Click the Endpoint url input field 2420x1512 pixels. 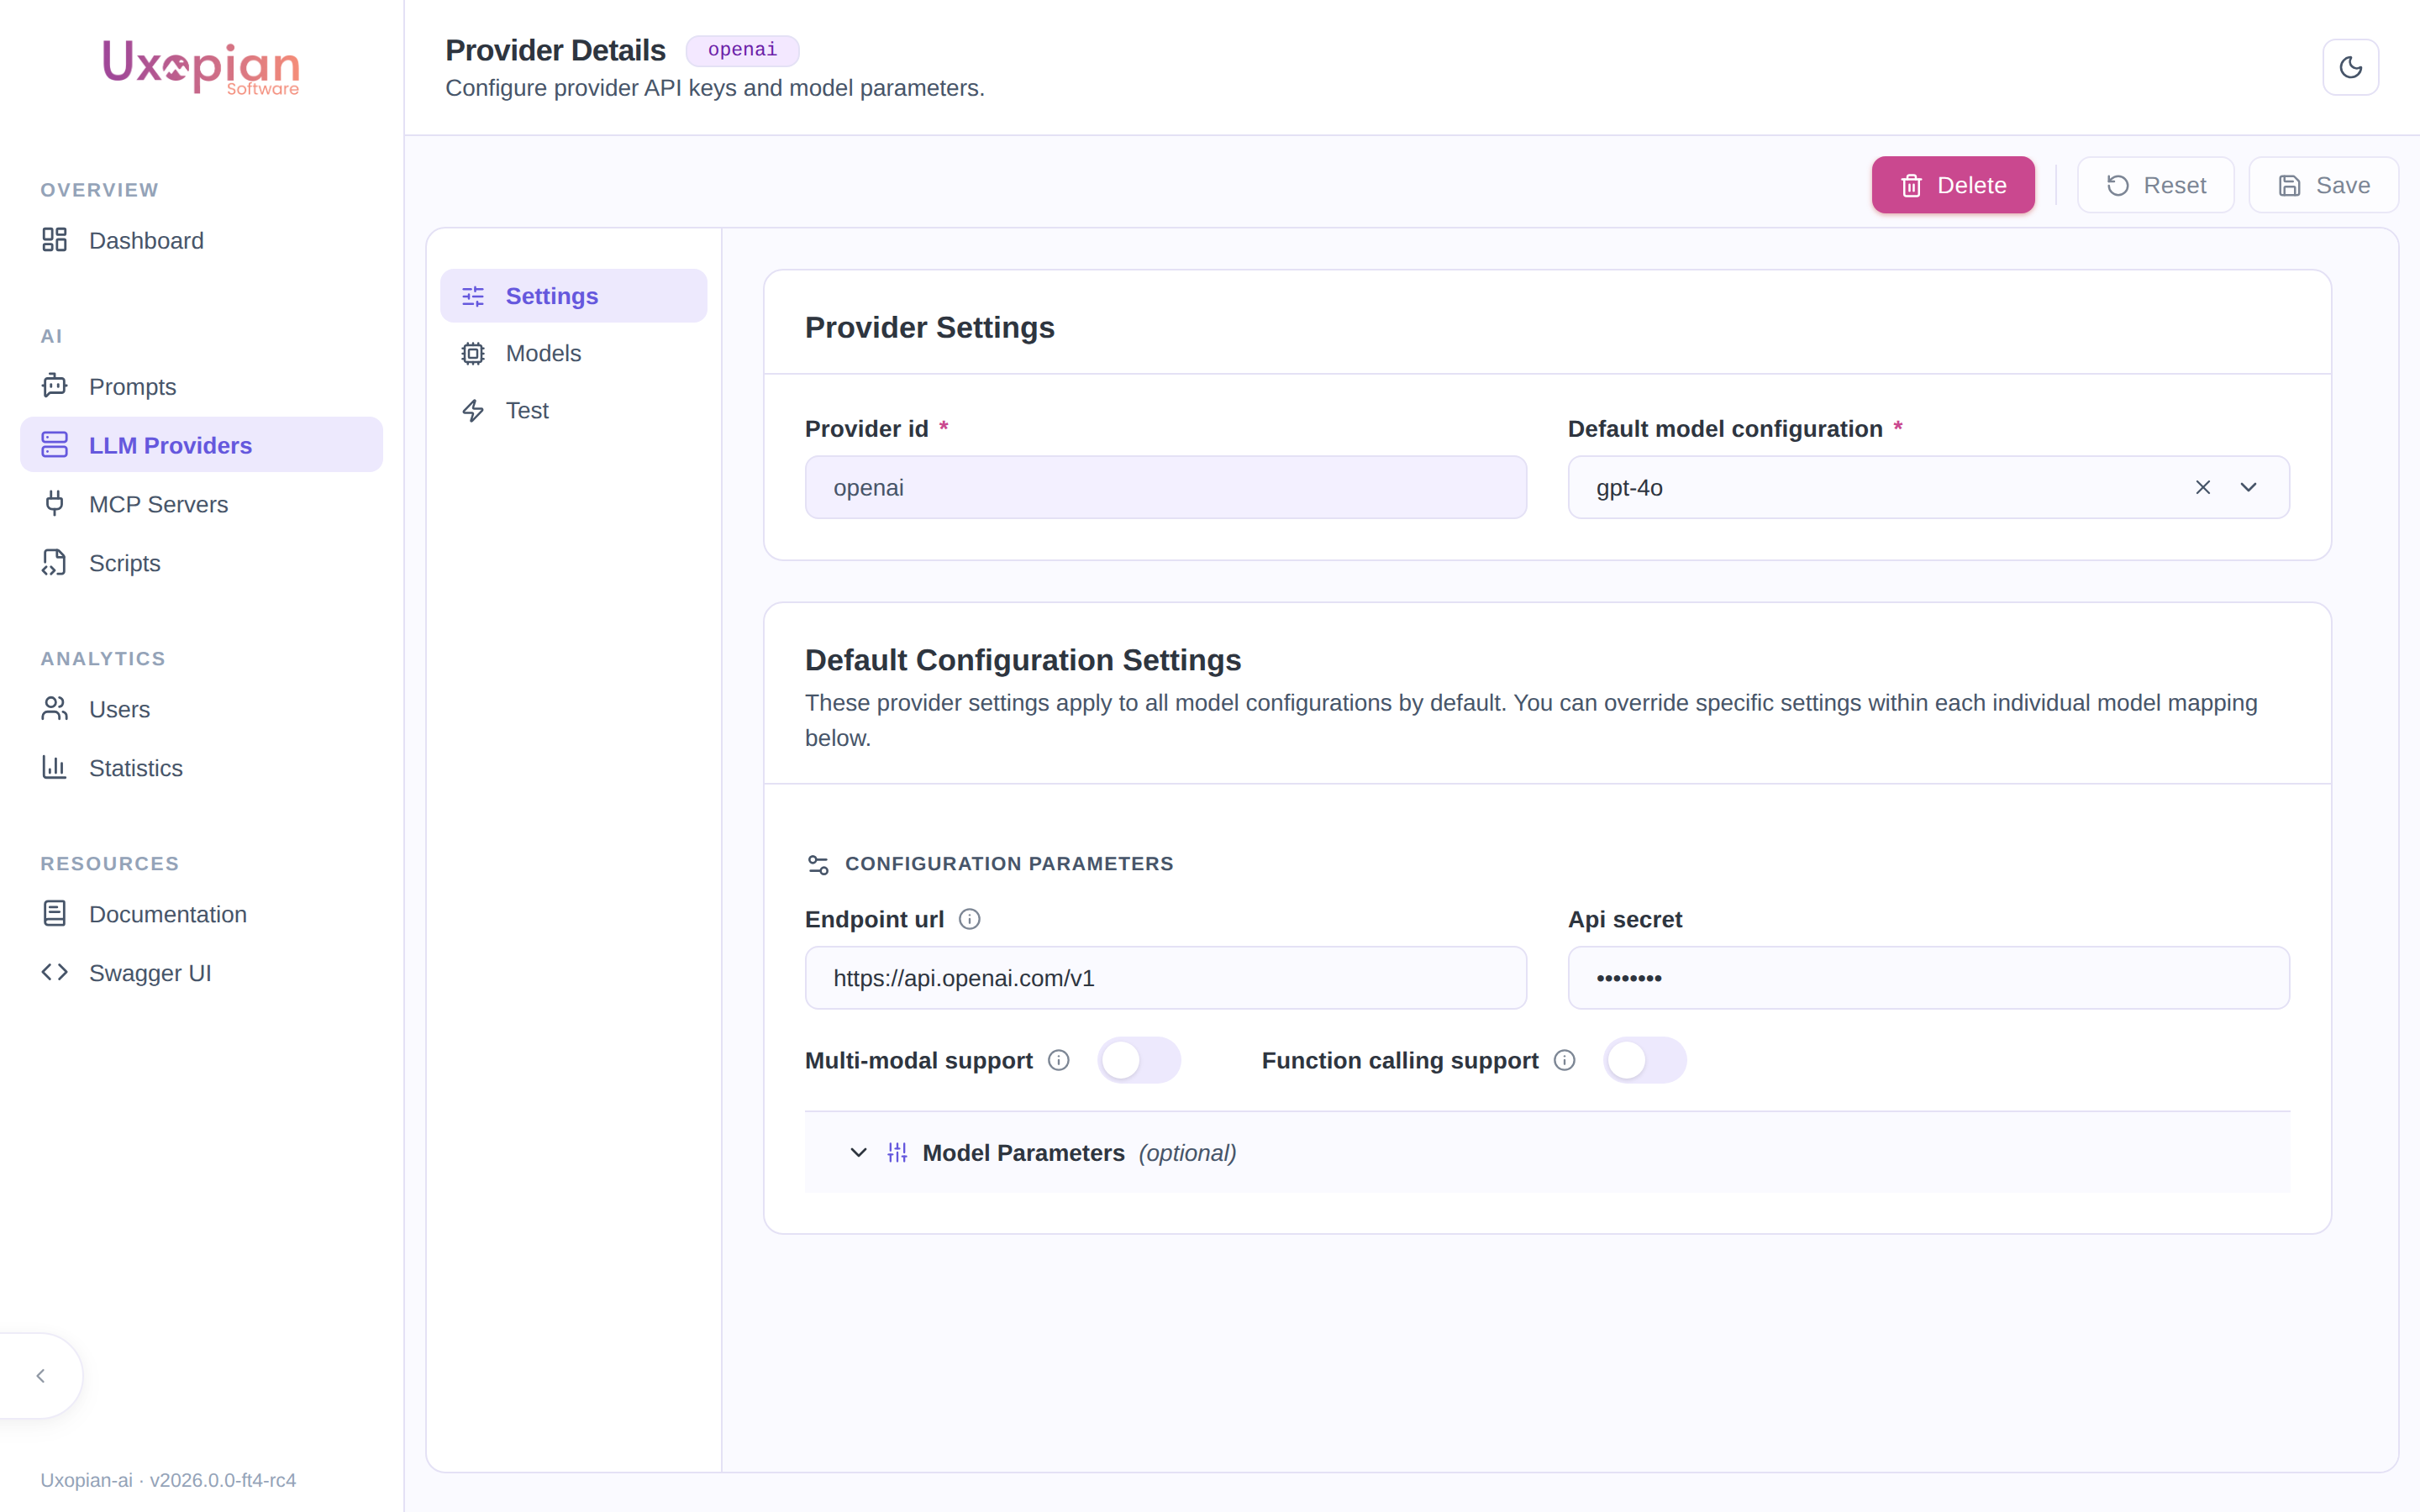click(x=1165, y=978)
